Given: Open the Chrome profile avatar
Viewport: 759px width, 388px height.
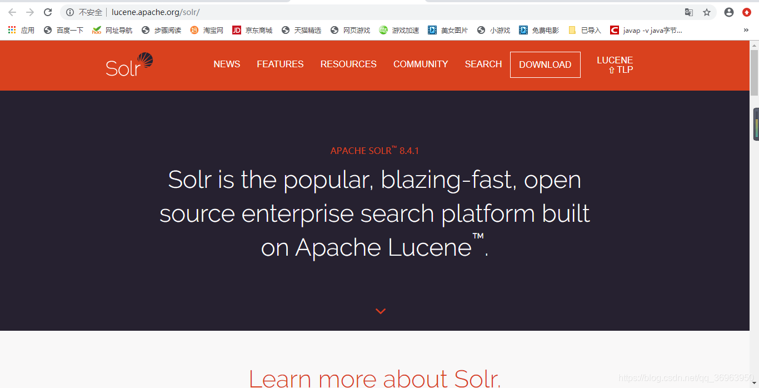Looking at the screenshot, I should click(728, 11).
